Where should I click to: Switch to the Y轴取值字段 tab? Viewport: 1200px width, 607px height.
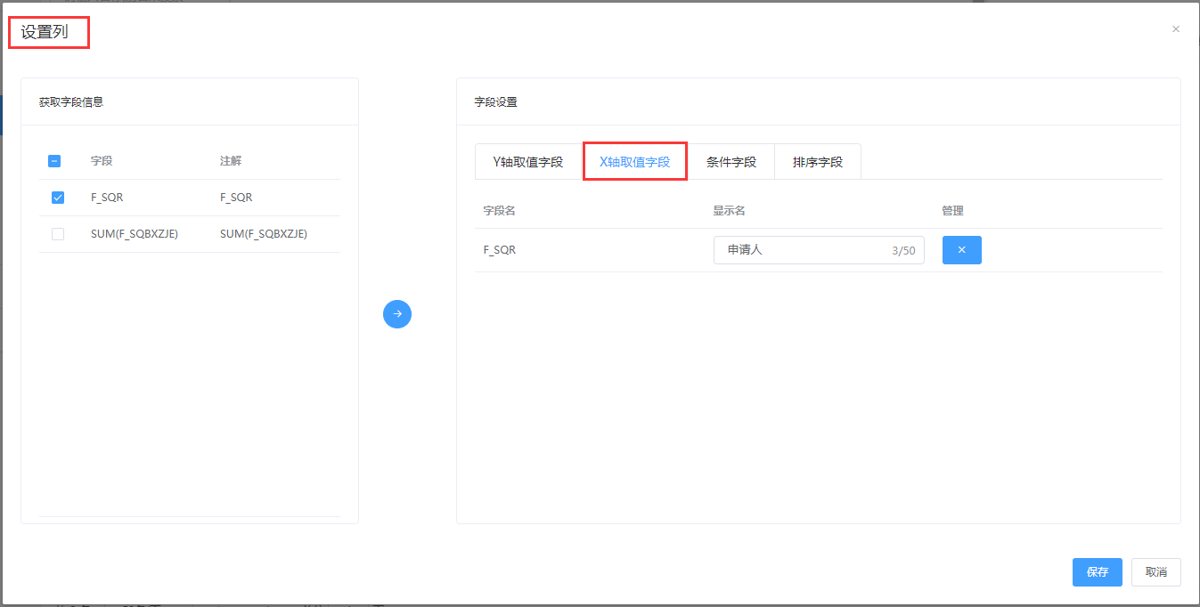click(x=528, y=162)
